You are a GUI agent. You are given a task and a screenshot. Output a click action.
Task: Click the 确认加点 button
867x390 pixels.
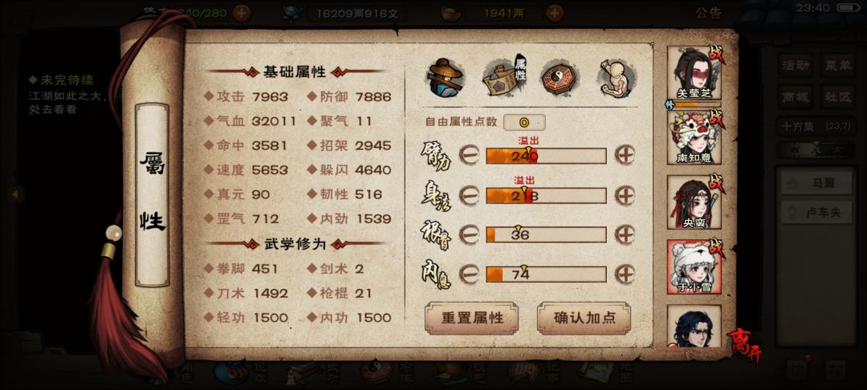point(584,318)
